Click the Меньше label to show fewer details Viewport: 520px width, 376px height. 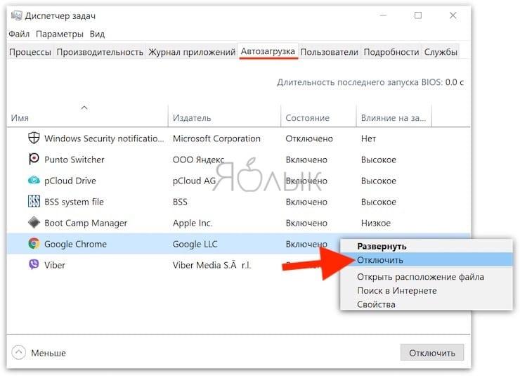[48, 353]
